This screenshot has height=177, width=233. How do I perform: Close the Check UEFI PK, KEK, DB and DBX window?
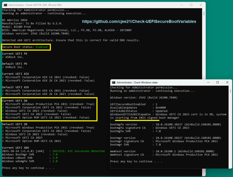coord(201,5)
